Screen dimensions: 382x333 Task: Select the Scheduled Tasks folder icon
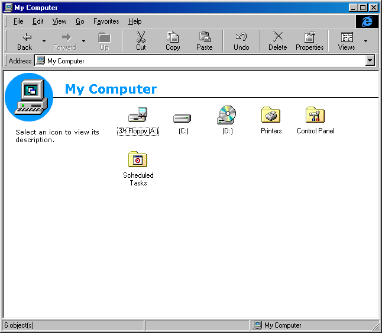(138, 159)
